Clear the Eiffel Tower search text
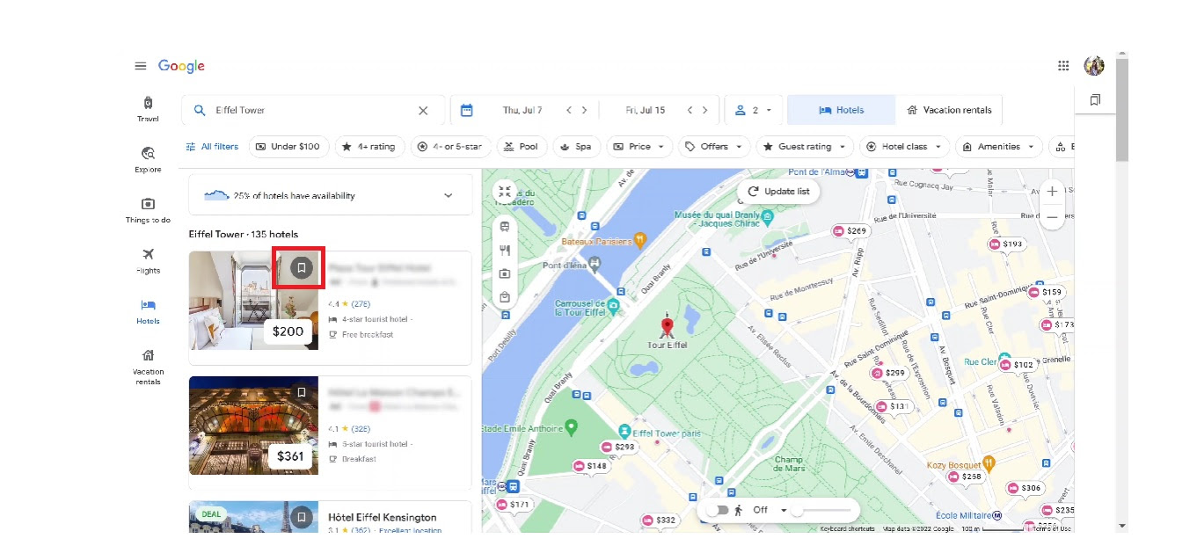The width and height of the screenshot is (1197, 546). click(x=423, y=111)
